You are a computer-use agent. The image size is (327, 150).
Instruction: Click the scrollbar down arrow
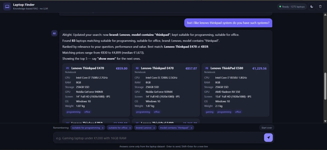pyautogui.click(x=325, y=121)
